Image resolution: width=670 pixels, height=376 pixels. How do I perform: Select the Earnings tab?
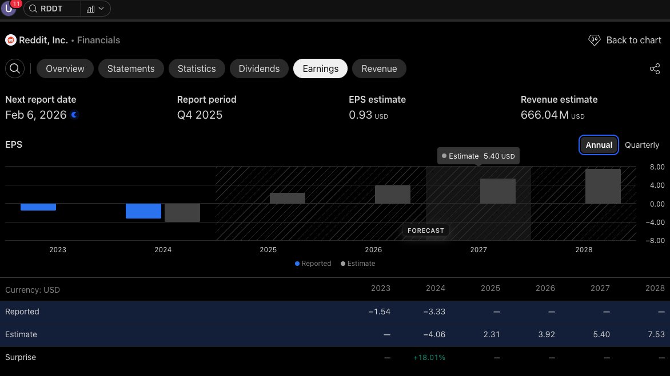tap(321, 68)
